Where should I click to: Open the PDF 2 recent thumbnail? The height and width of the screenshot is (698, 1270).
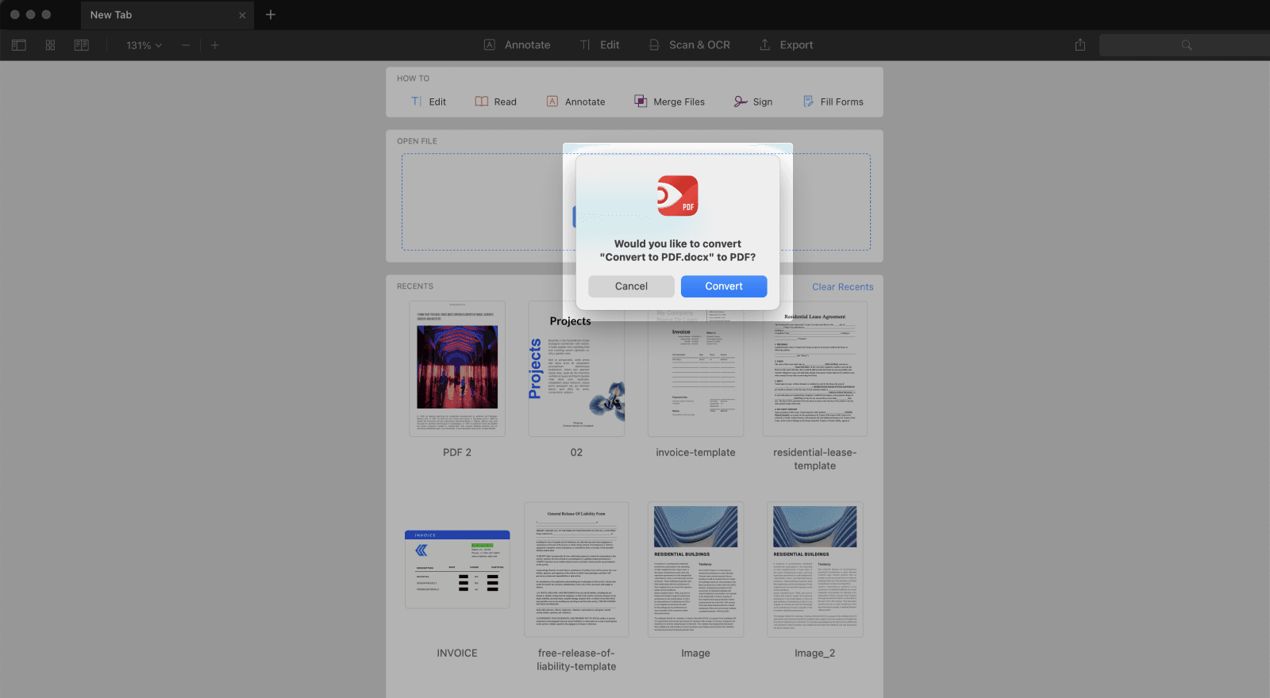(457, 369)
